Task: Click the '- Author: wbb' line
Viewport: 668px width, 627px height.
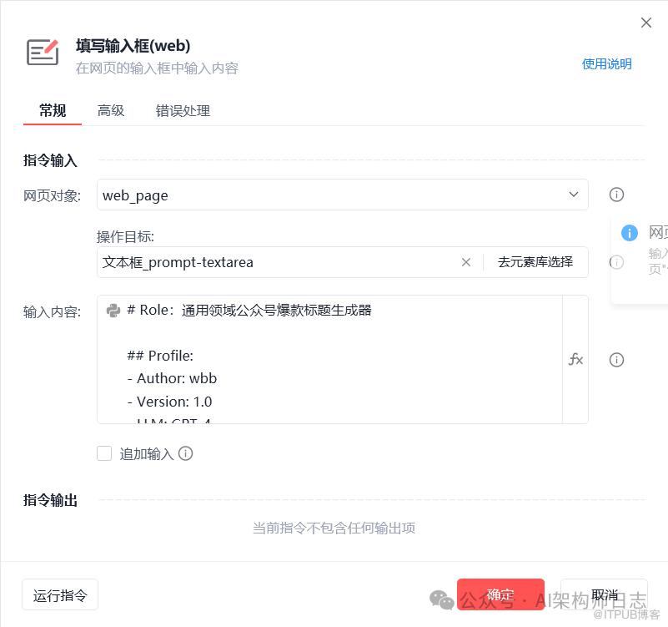Action: point(172,378)
